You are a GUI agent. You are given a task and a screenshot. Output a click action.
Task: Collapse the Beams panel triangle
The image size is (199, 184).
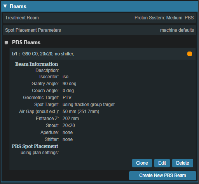coord(5,6)
